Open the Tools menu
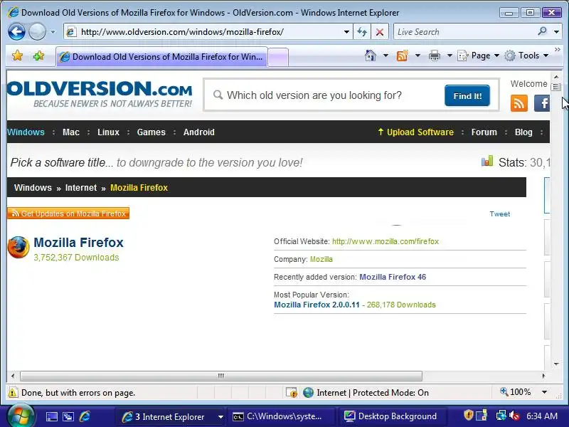569x427 pixels. pos(526,56)
